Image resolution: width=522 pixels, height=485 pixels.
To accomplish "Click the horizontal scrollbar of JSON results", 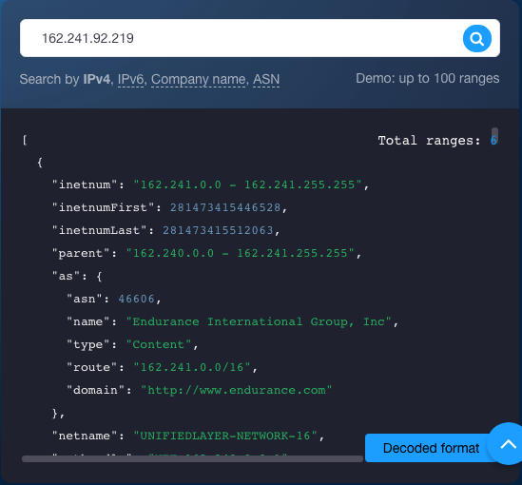I will (x=192, y=459).
